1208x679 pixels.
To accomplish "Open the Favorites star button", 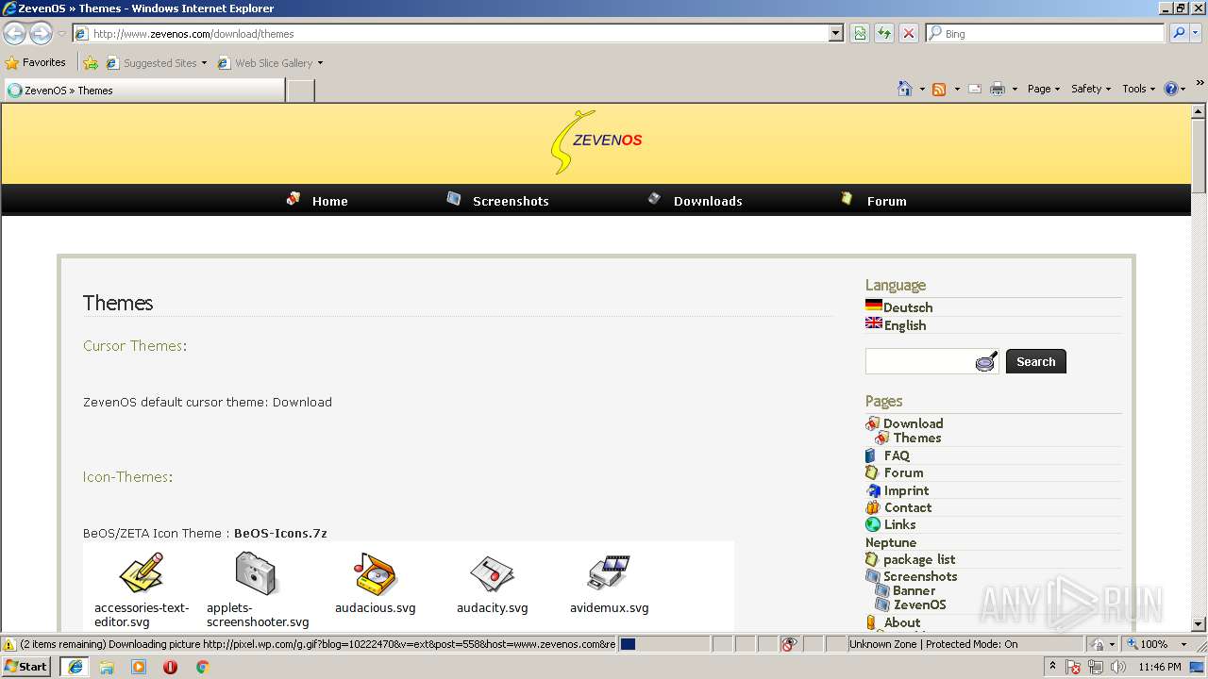I will click(36, 62).
